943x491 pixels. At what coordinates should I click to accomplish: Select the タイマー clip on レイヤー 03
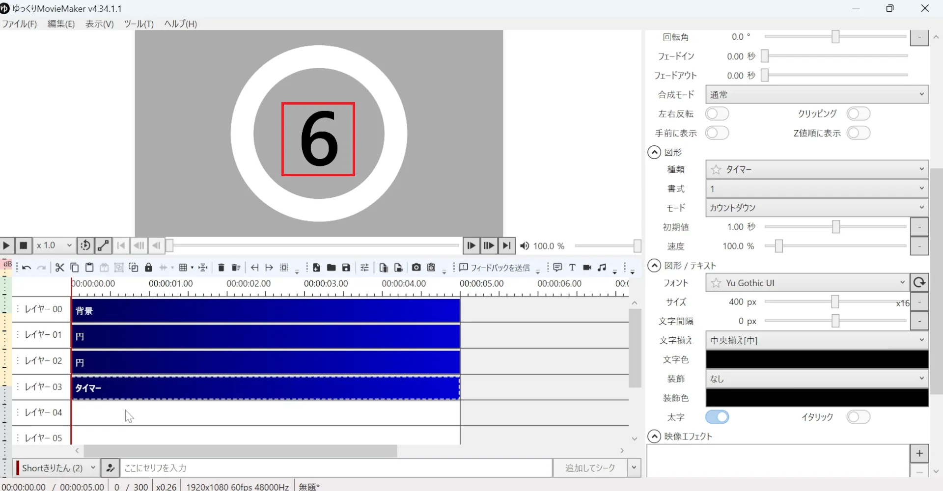266,388
